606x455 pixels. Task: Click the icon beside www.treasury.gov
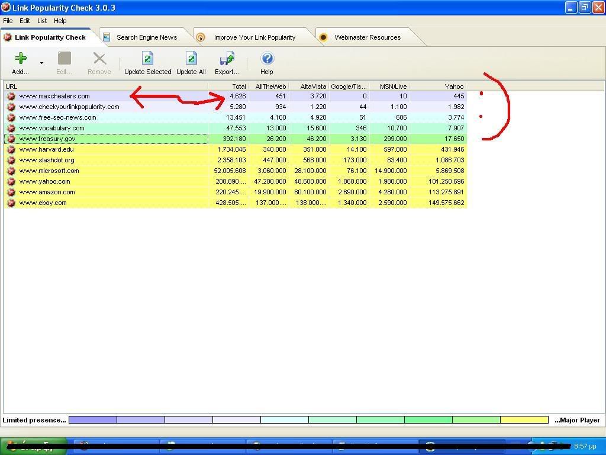(x=11, y=139)
